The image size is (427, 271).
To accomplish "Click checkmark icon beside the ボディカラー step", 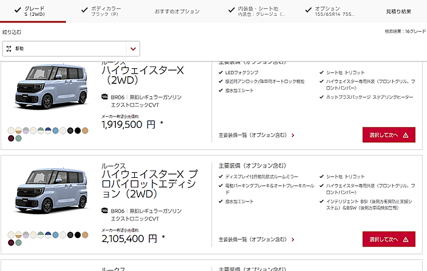I will coord(83,10).
